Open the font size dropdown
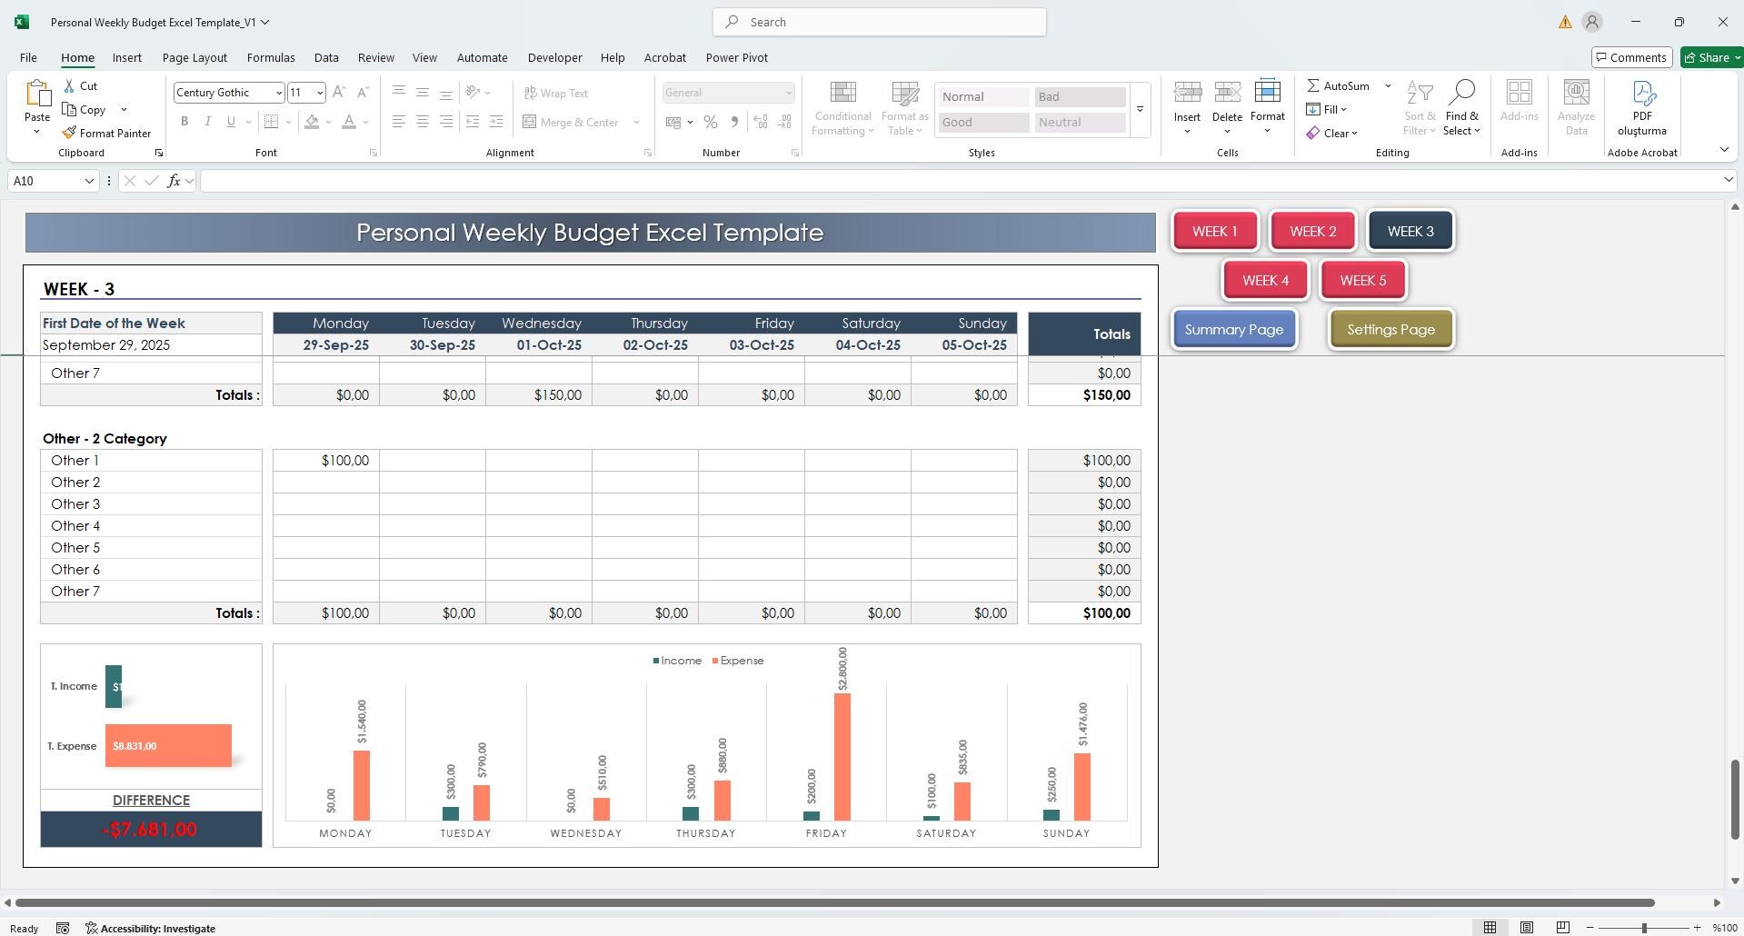The height and width of the screenshot is (936, 1744). point(319,93)
